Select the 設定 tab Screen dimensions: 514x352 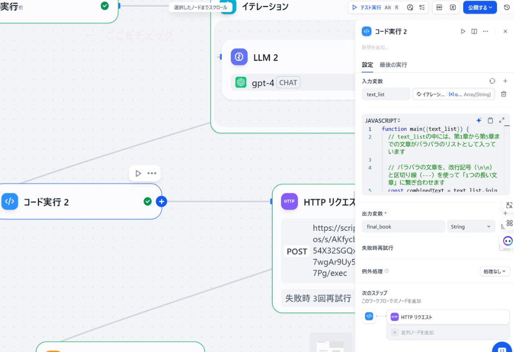point(367,65)
